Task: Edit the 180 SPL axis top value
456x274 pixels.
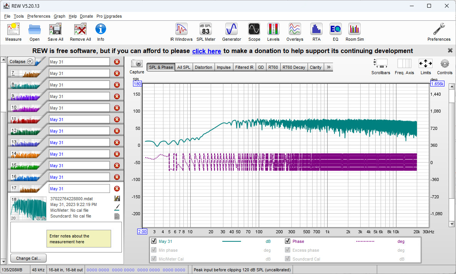Action: pos(137,84)
